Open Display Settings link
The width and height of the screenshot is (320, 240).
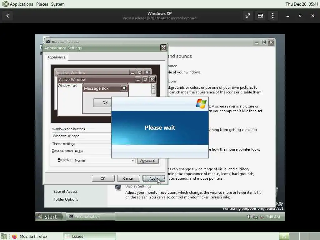tap(138, 186)
